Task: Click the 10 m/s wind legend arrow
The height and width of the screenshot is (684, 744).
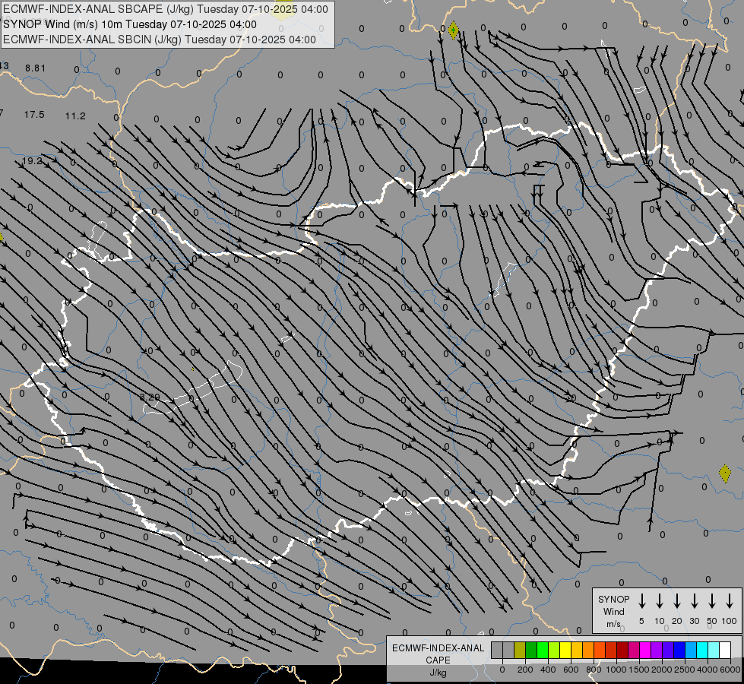Action: coord(660,601)
